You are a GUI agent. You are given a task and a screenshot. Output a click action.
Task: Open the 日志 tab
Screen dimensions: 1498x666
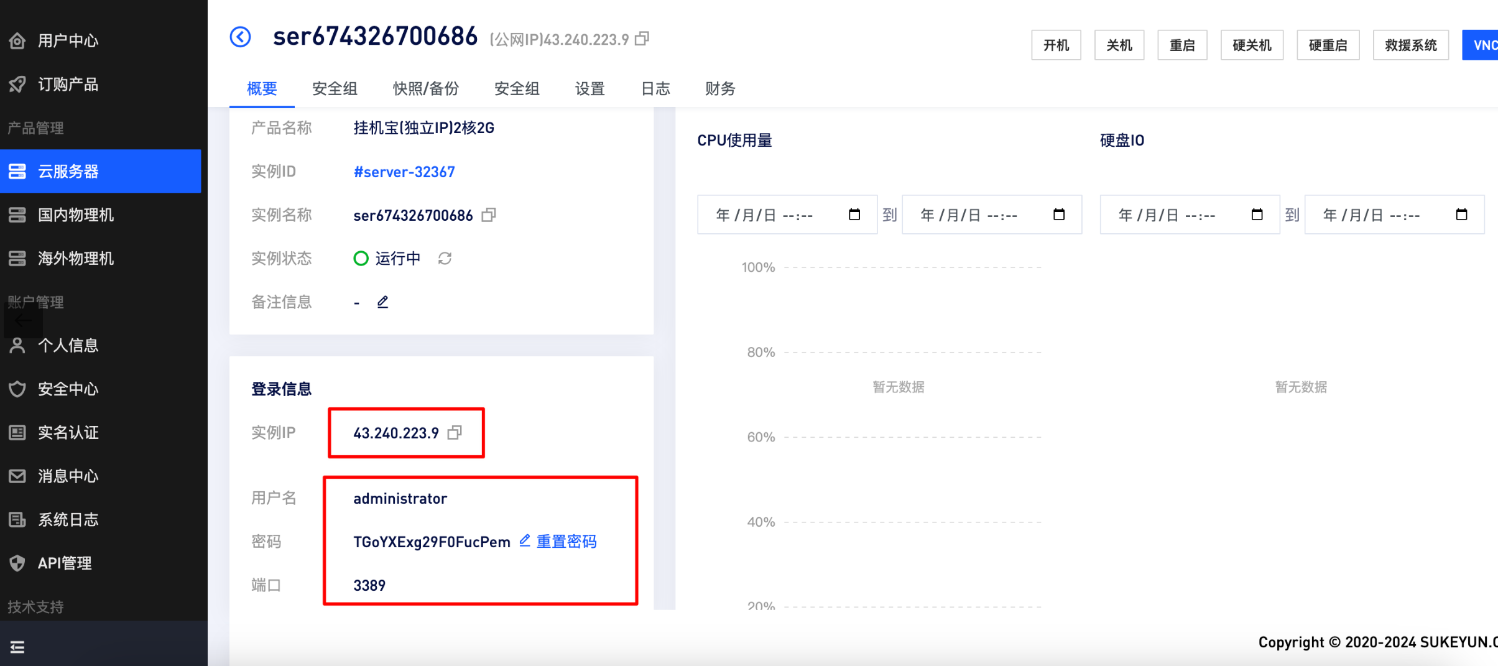tap(655, 89)
